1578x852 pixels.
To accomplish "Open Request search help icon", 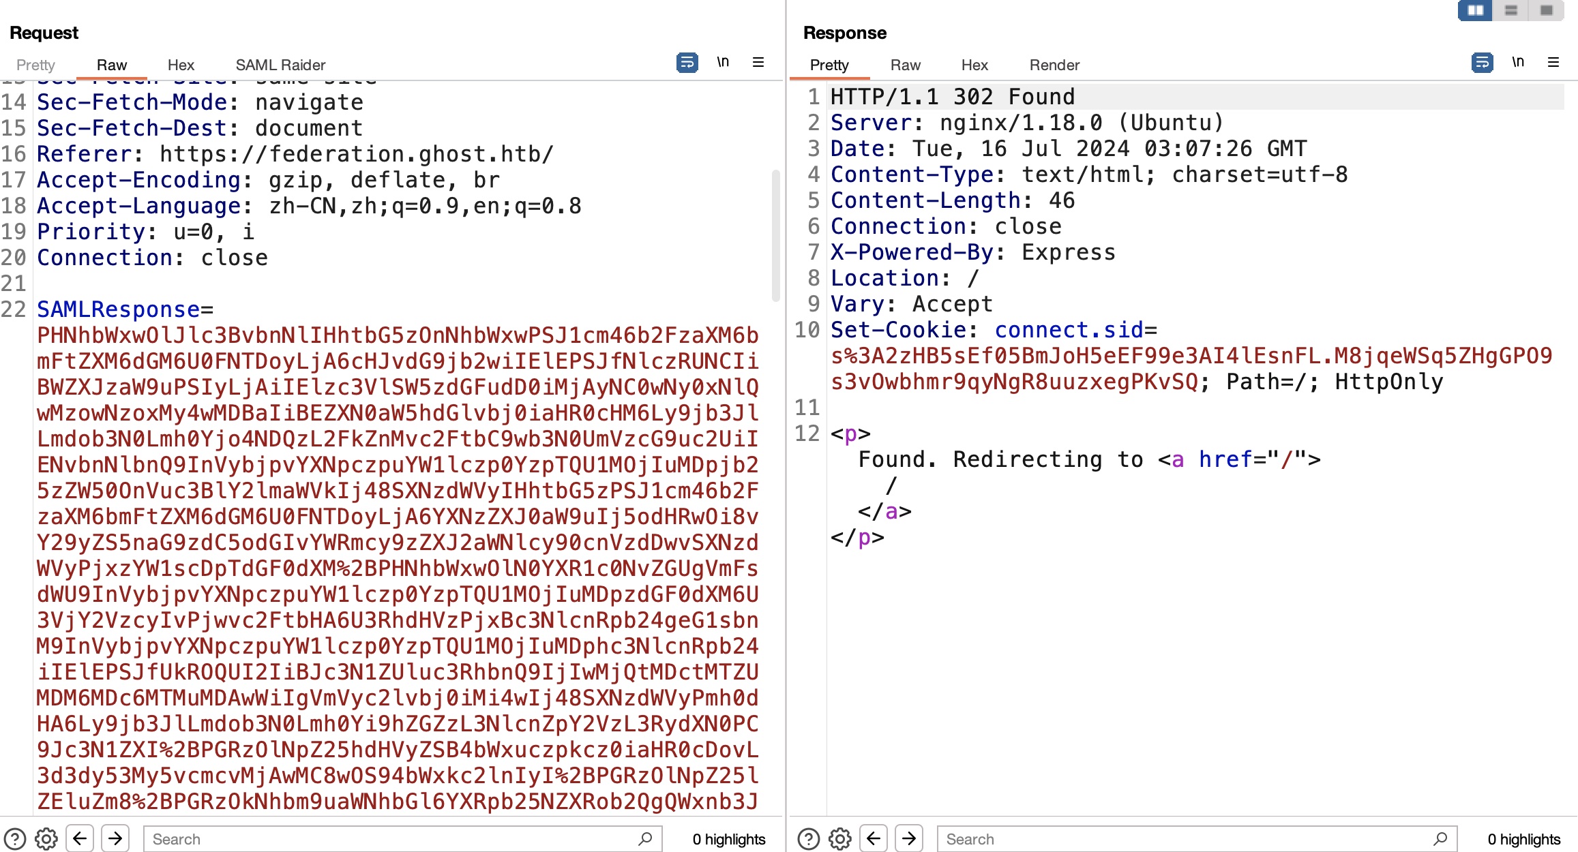I will click(x=14, y=839).
